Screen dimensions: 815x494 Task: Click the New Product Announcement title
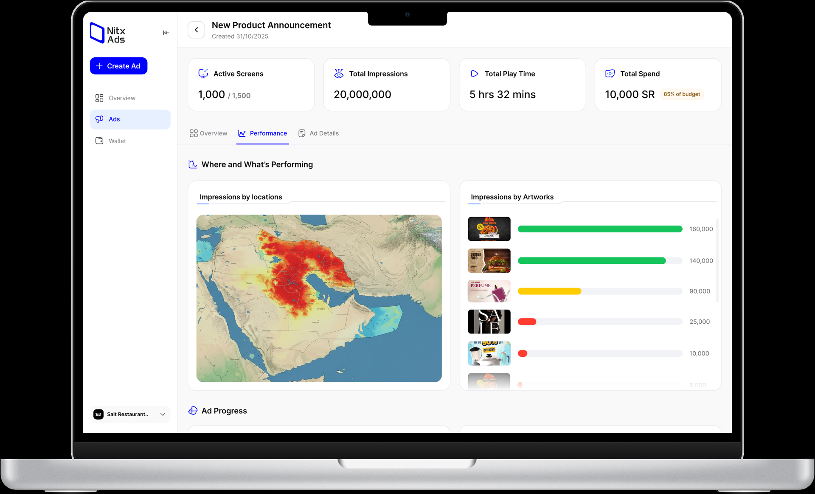(271, 25)
